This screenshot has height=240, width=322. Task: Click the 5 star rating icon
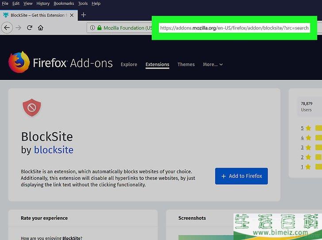point(308,128)
